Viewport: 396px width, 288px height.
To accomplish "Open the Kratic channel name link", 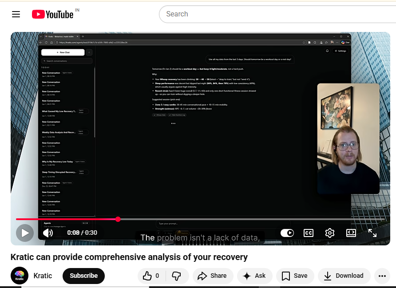I will point(43,276).
